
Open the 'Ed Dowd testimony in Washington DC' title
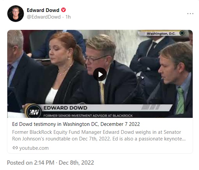[x=76, y=124]
